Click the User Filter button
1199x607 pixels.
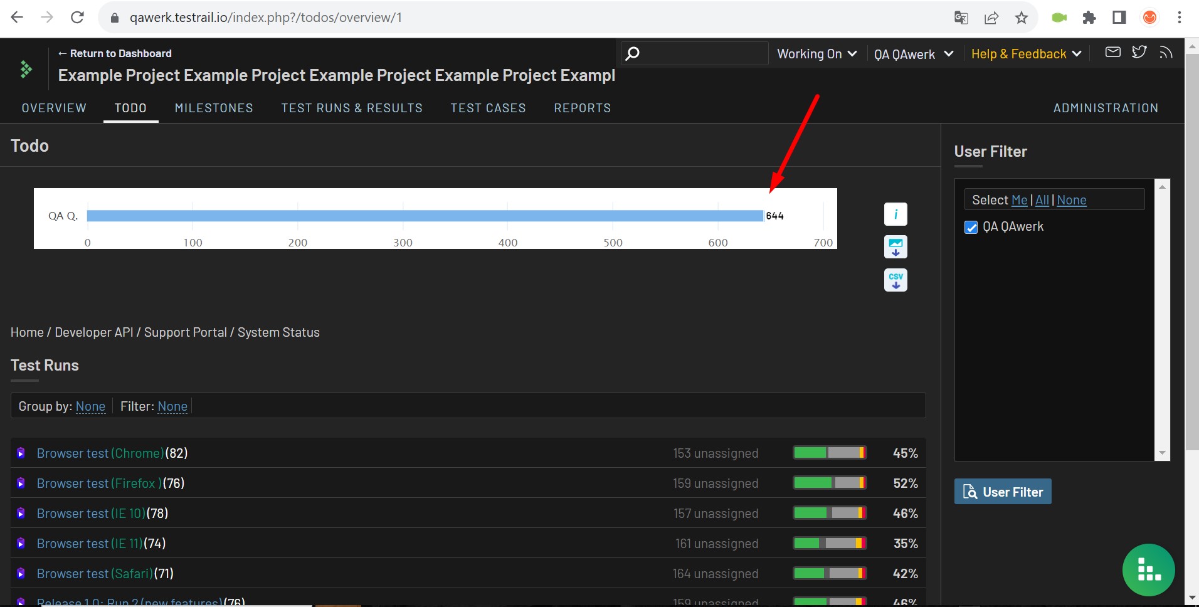[1003, 492]
